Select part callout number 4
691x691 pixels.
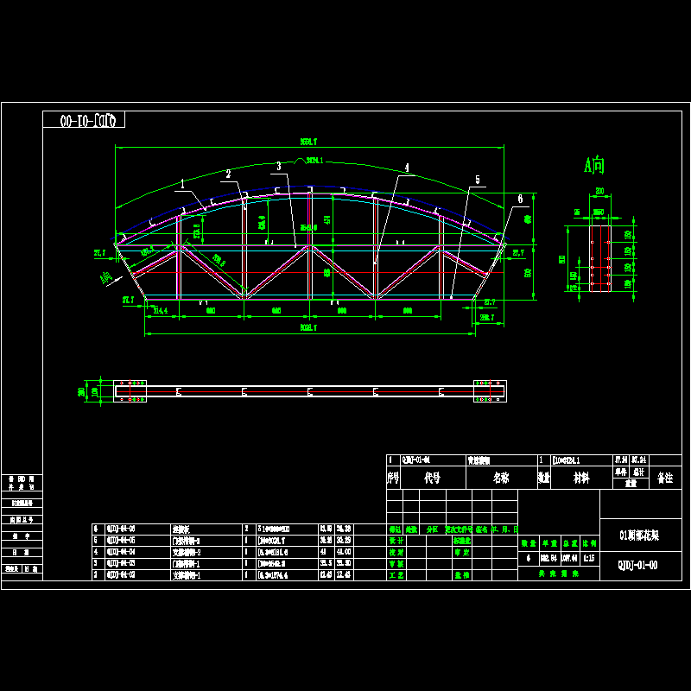tap(407, 168)
